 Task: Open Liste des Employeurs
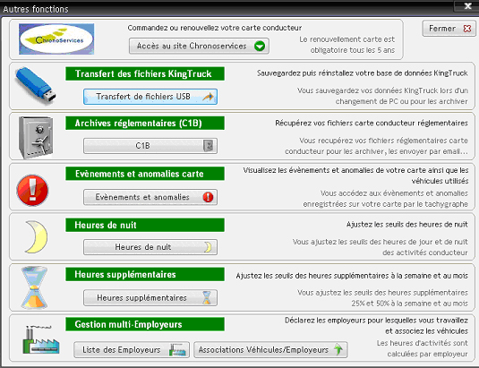132,350
